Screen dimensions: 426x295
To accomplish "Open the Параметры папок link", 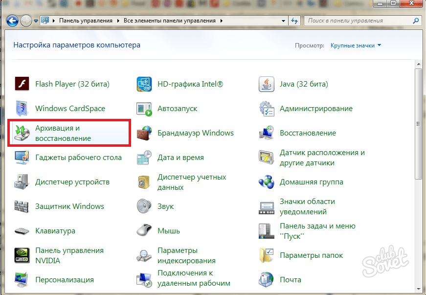I will coord(311,255).
